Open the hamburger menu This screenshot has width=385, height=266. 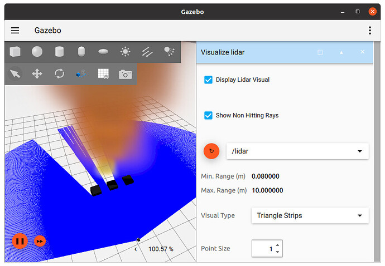15,31
